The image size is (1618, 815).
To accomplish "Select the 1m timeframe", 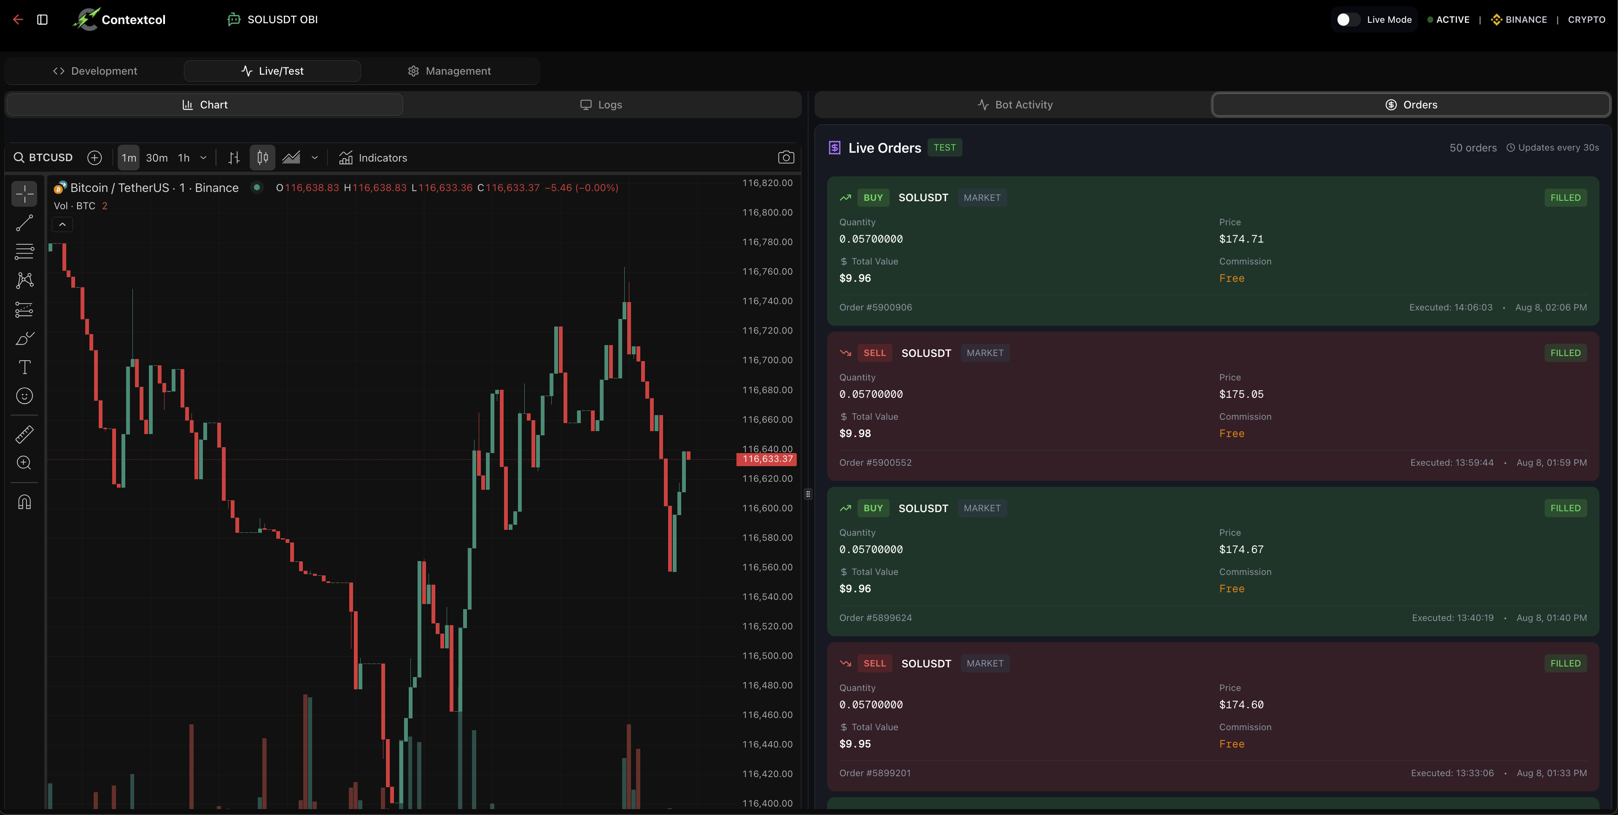I will [x=129, y=158].
